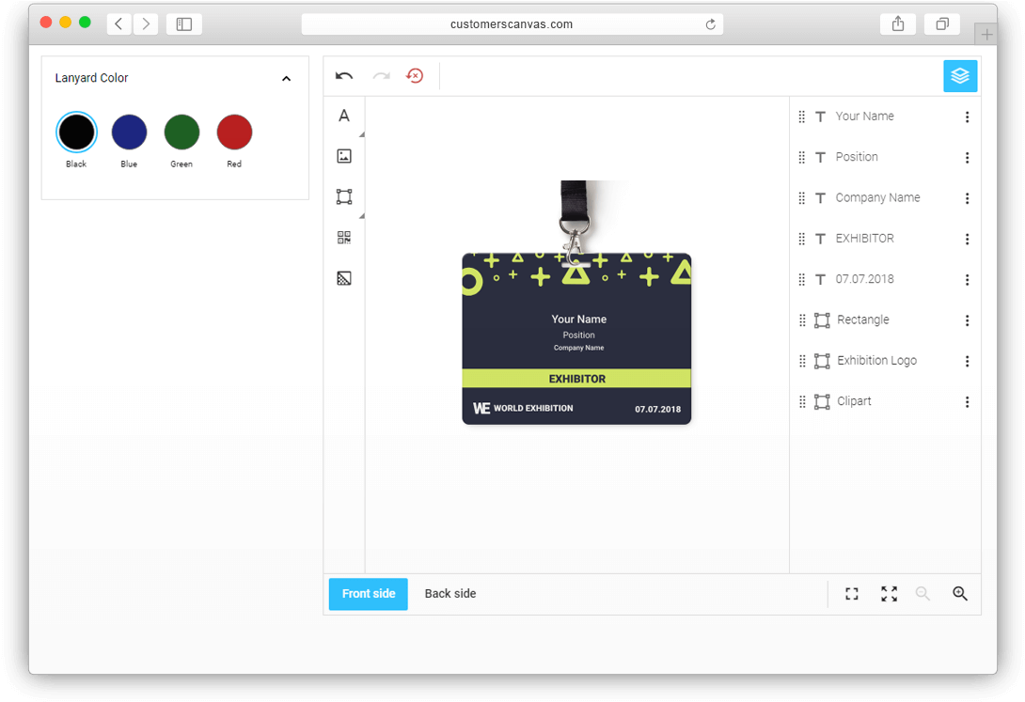Screen dimensions: 1025x702
Task: Select the Company Name layer
Action: pyautogui.click(x=877, y=198)
